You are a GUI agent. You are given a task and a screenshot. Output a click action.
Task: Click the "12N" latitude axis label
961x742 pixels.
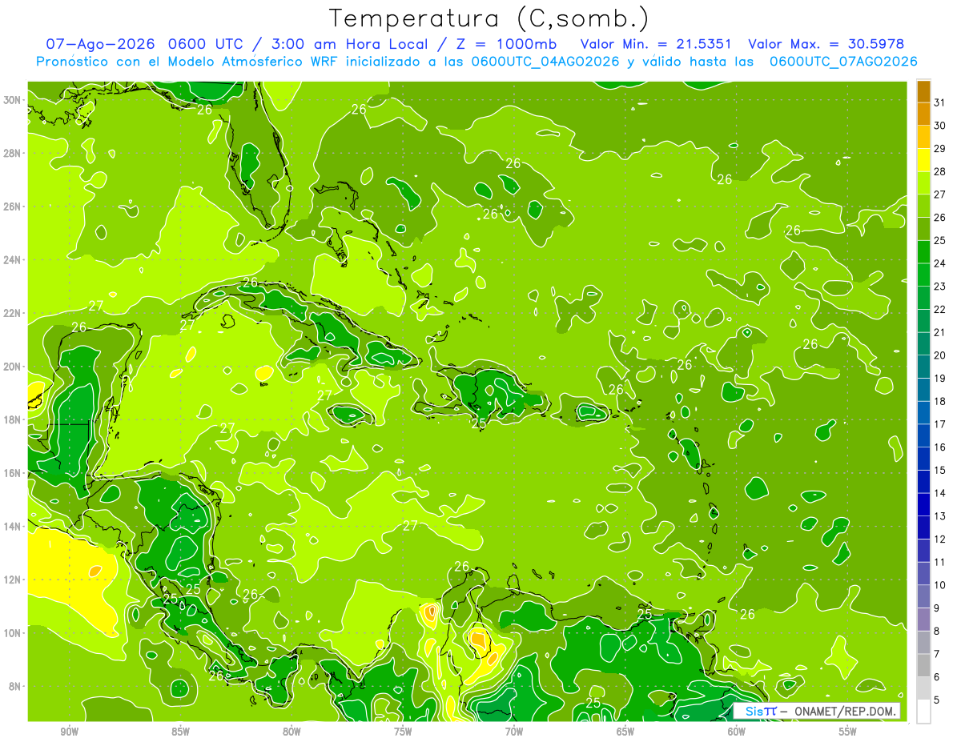click(x=14, y=580)
